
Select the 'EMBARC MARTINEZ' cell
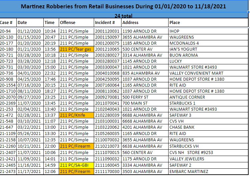point(208,172)
